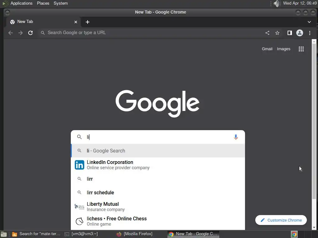Choose the LinkedIn Corporation suggestion
Screen dimensions: 318x238
click(158, 165)
